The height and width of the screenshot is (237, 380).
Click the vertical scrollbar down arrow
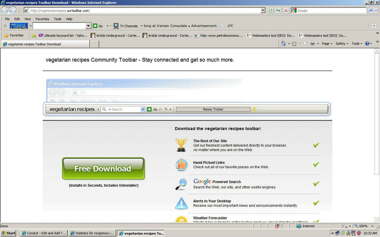click(377, 220)
